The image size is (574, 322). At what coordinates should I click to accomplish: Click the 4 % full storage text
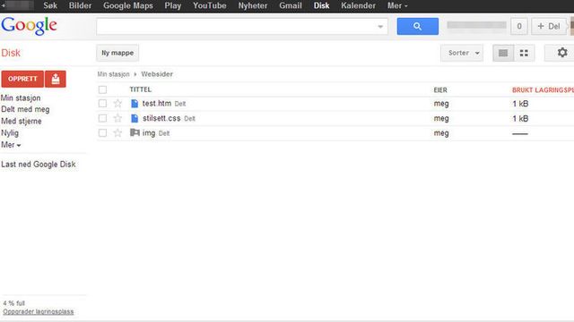tap(14, 303)
